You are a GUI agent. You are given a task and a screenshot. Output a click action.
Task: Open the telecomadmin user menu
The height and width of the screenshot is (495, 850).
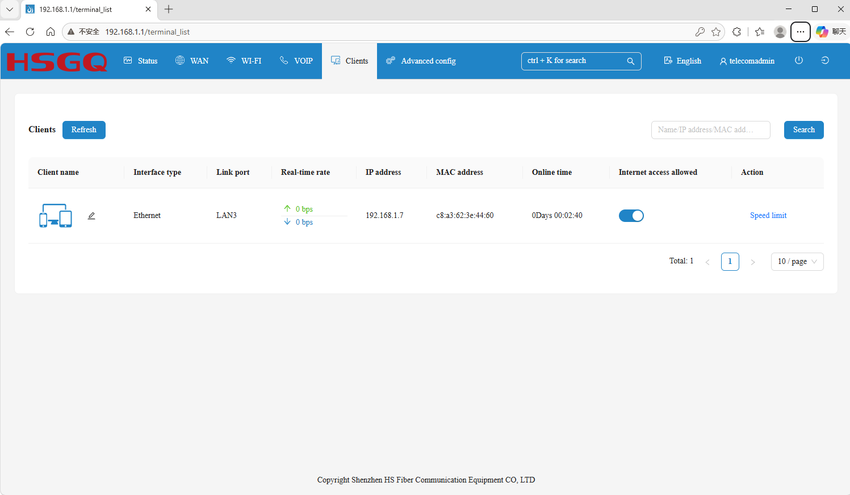[x=747, y=61]
